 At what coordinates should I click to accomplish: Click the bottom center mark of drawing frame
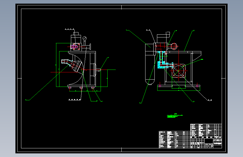[x=122, y=150]
